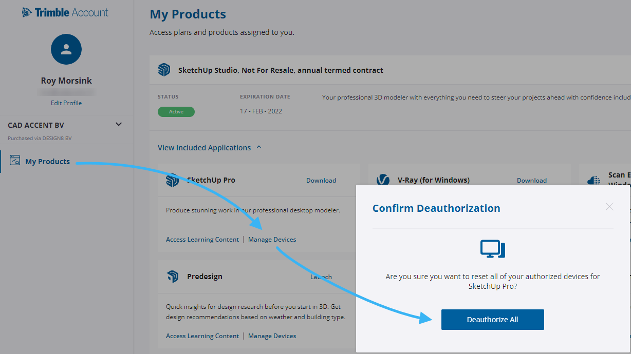Open Access Learning Content for SketchUp Pro
This screenshot has width=631, height=354.
point(202,240)
